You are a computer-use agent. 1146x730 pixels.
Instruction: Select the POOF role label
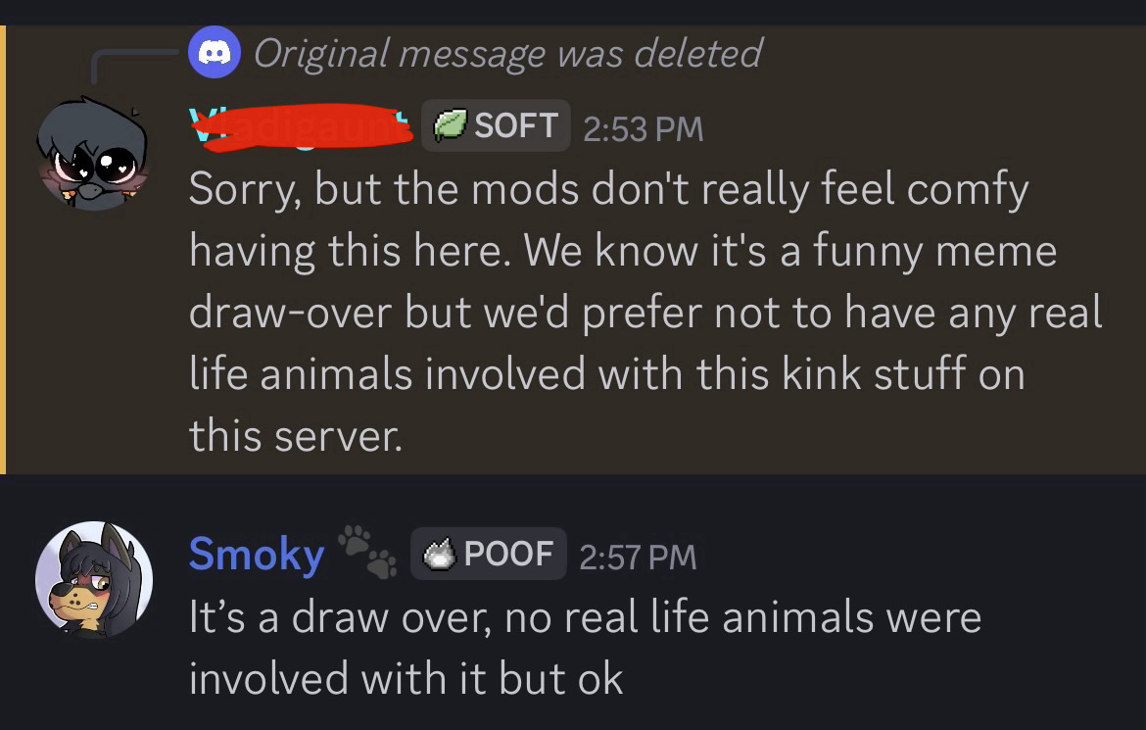tap(508, 555)
